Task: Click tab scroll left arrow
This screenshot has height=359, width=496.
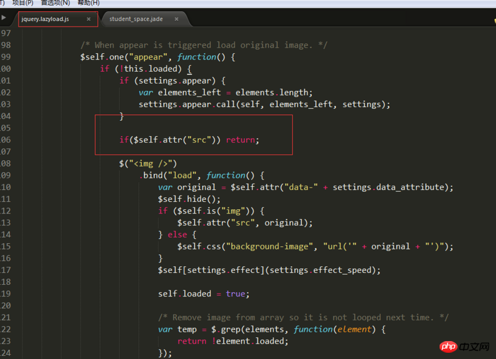Action: (x=4, y=18)
